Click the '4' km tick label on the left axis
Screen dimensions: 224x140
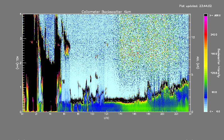tap(21, 14)
